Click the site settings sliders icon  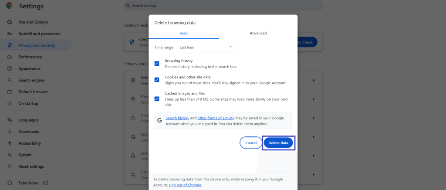133,174
